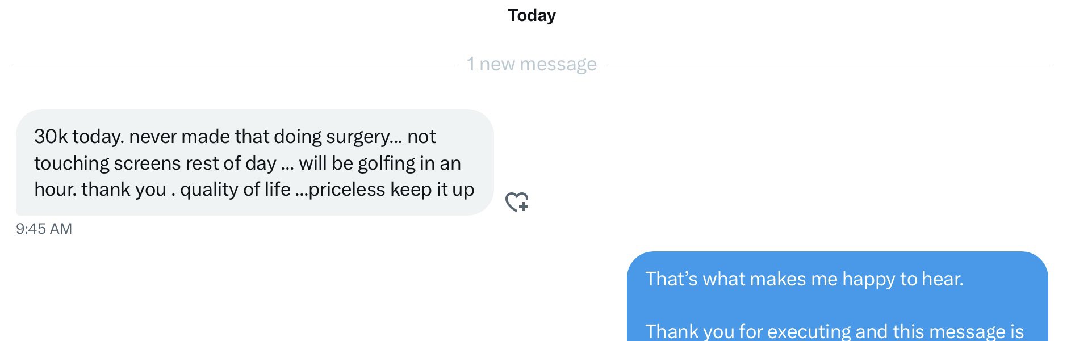The height and width of the screenshot is (341, 1071).
Task: Click the words "keep it up"
Action: point(432,190)
